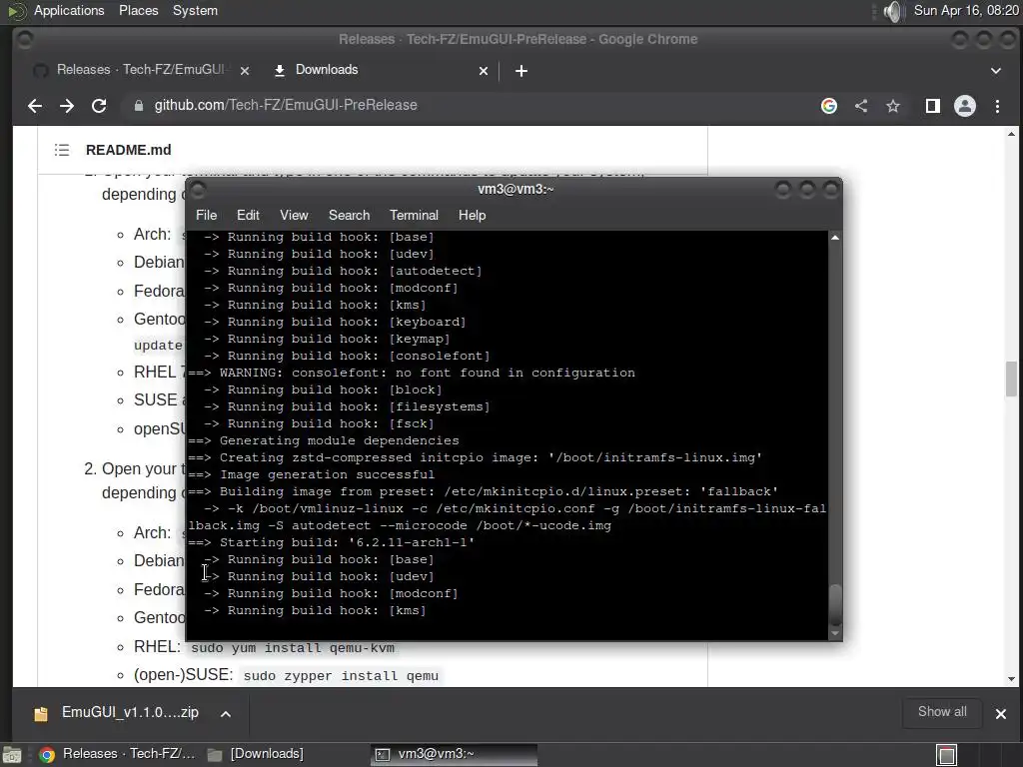Viewport: 1023px width, 767px height.
Task: Open README.md table of contents icon
Action: [x=62, y=150]
